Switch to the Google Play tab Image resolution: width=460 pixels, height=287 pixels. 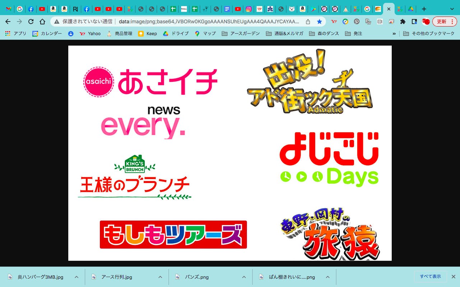313,9
